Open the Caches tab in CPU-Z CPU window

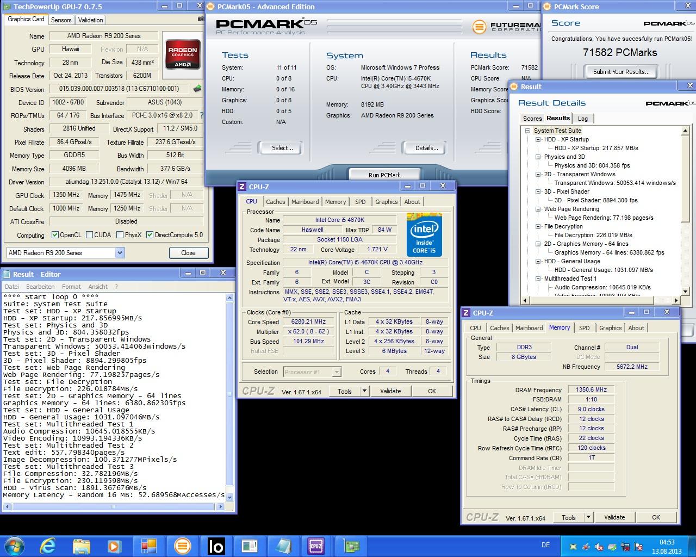tap(276, 202)
